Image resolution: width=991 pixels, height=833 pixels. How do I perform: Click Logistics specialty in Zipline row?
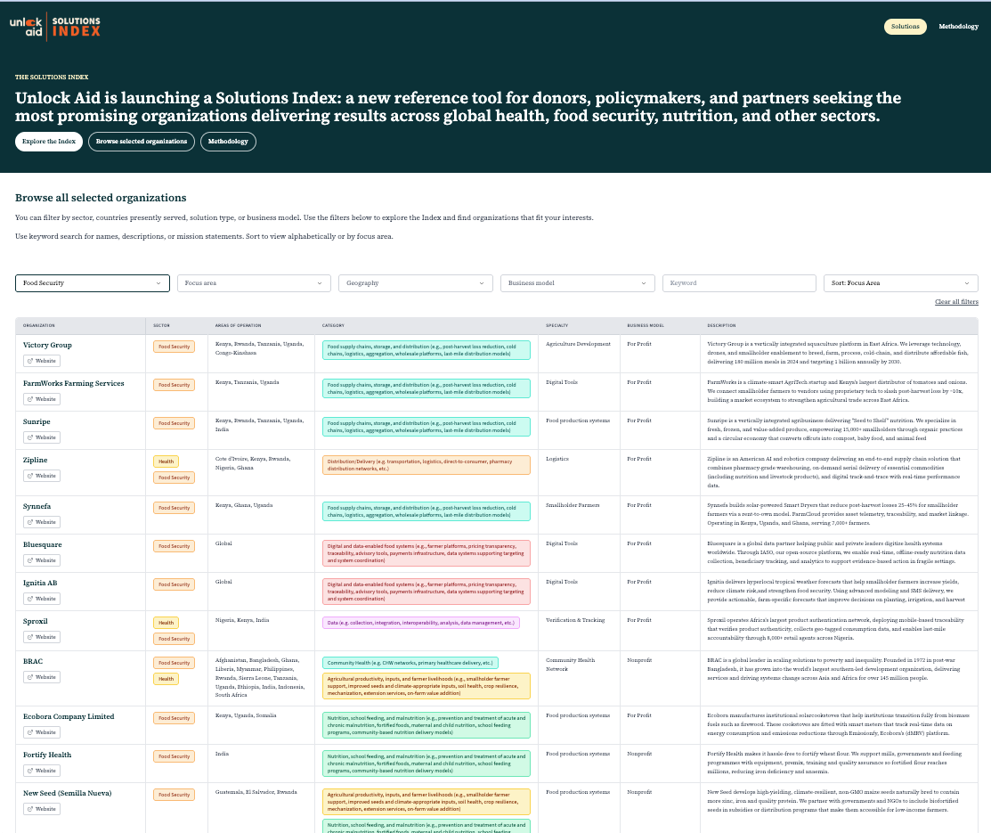pyautogui.click(x=557, y=459)
